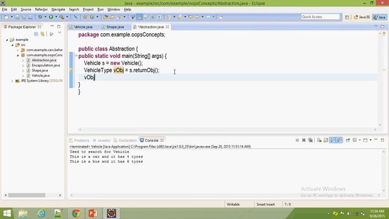Open dropdown arrow beside New Java Class
This screenshot has width=389, height=219.
click(x=97, y=17)
